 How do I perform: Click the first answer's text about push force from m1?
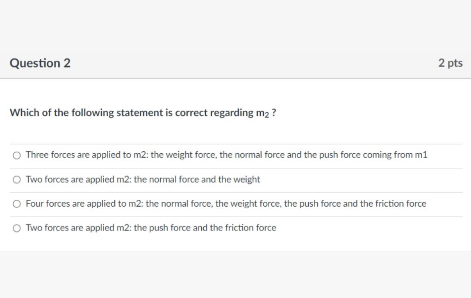point(225,154)
